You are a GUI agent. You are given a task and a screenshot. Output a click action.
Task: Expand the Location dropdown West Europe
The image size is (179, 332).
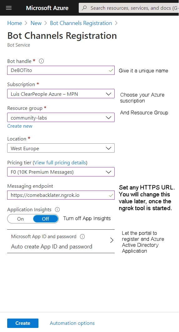61,148
